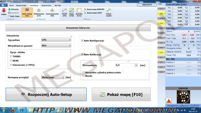Click the orange warning triangle icon

[x=169, y=101]
